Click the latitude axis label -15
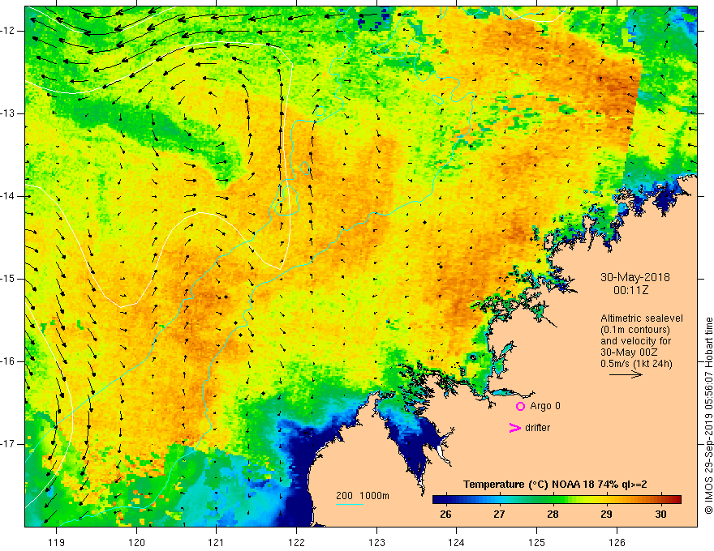 pos(9,279)
